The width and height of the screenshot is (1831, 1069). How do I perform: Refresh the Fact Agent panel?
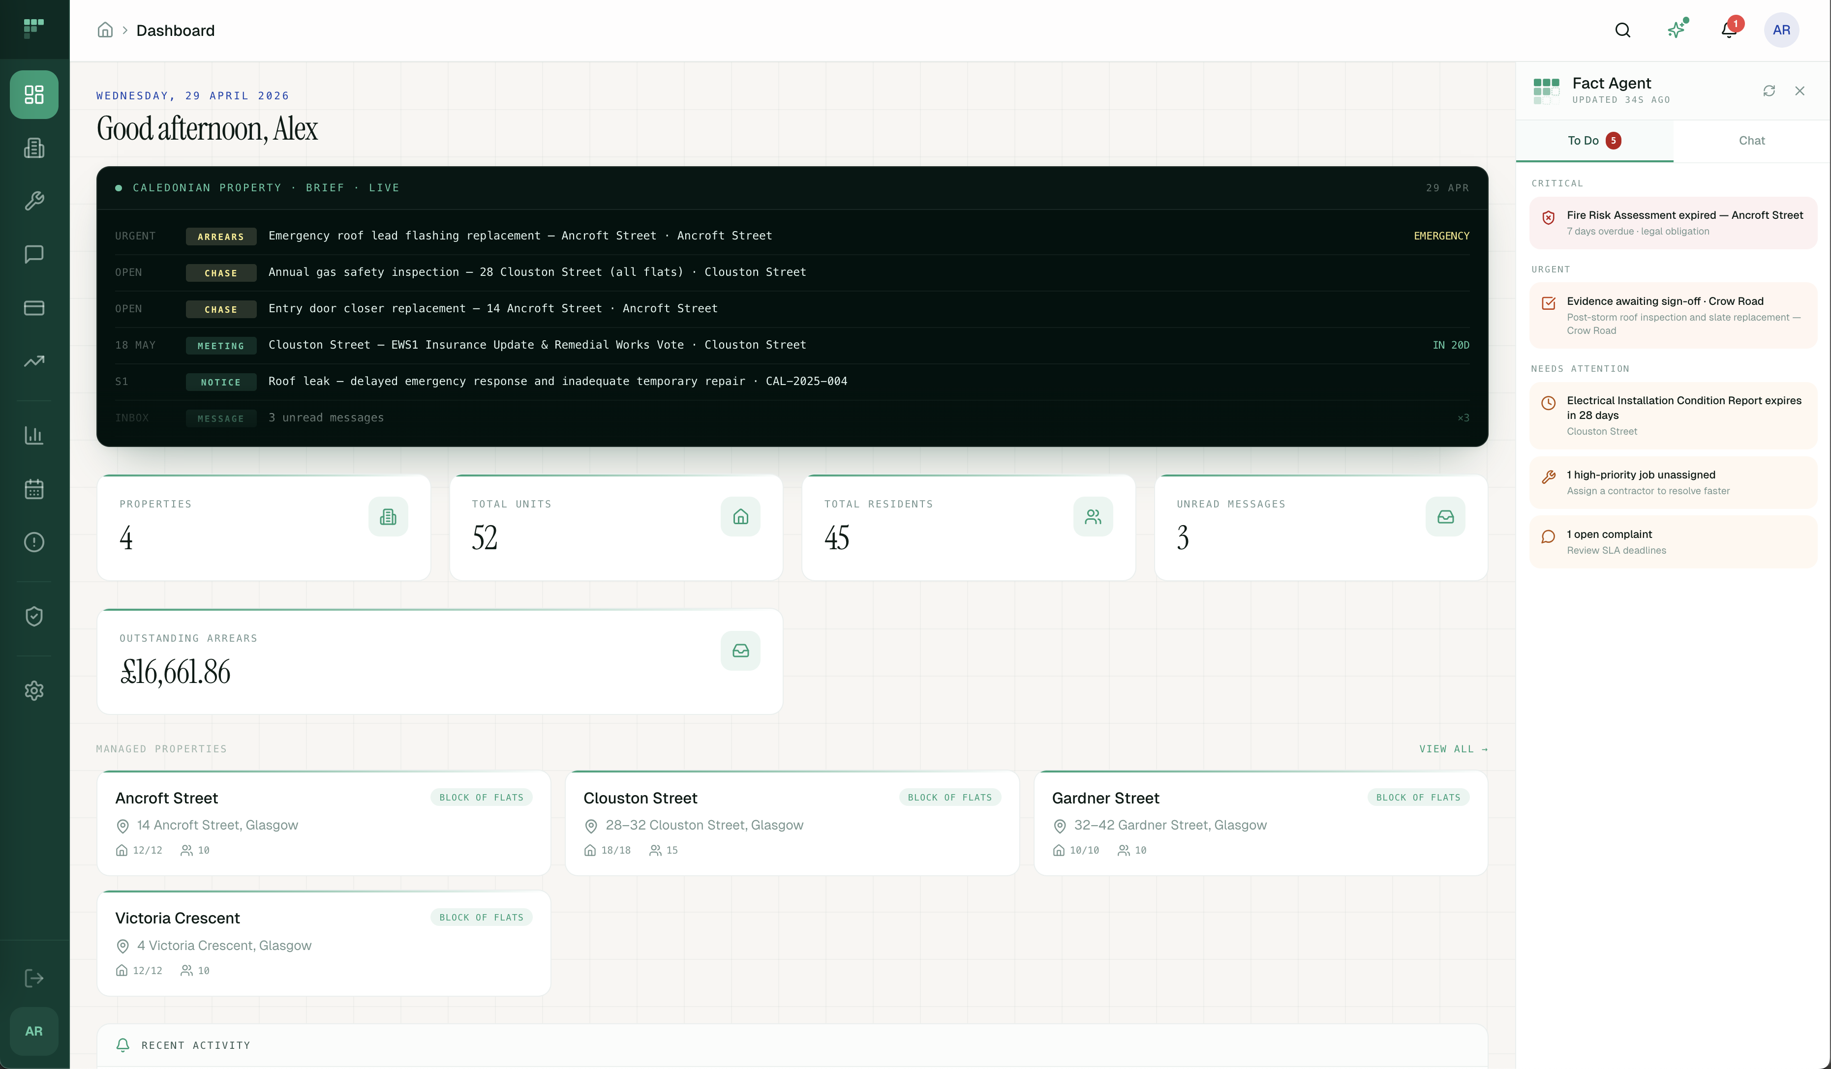coord(1769,91)
